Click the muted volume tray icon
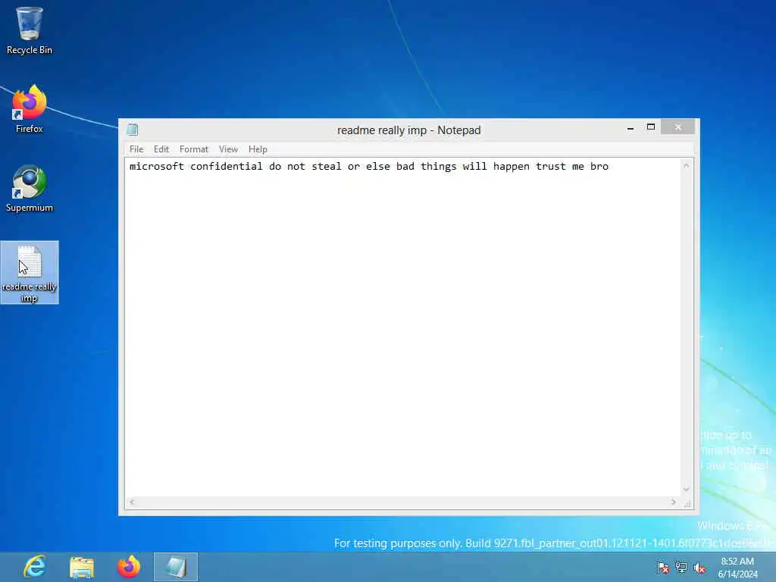776x582 pixels. pos(699,568)
